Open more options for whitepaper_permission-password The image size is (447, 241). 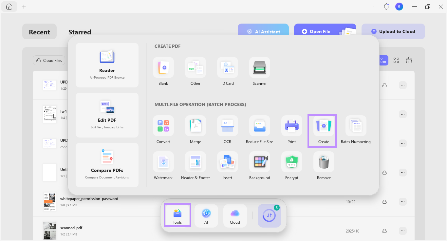click(x=402, y=201)
